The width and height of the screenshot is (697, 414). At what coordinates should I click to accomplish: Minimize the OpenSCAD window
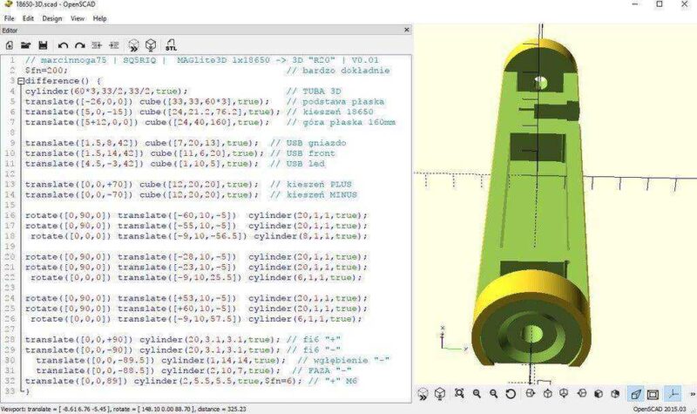(635, 4)
